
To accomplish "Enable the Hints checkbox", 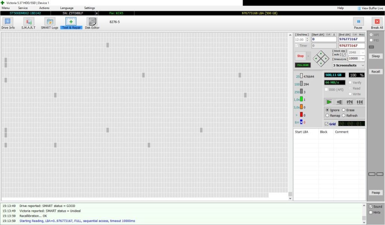I will [371, 213].
